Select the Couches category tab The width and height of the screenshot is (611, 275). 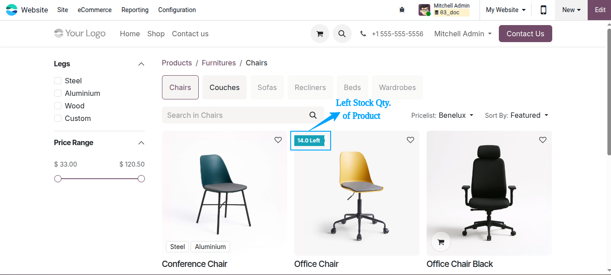[224, 87]
